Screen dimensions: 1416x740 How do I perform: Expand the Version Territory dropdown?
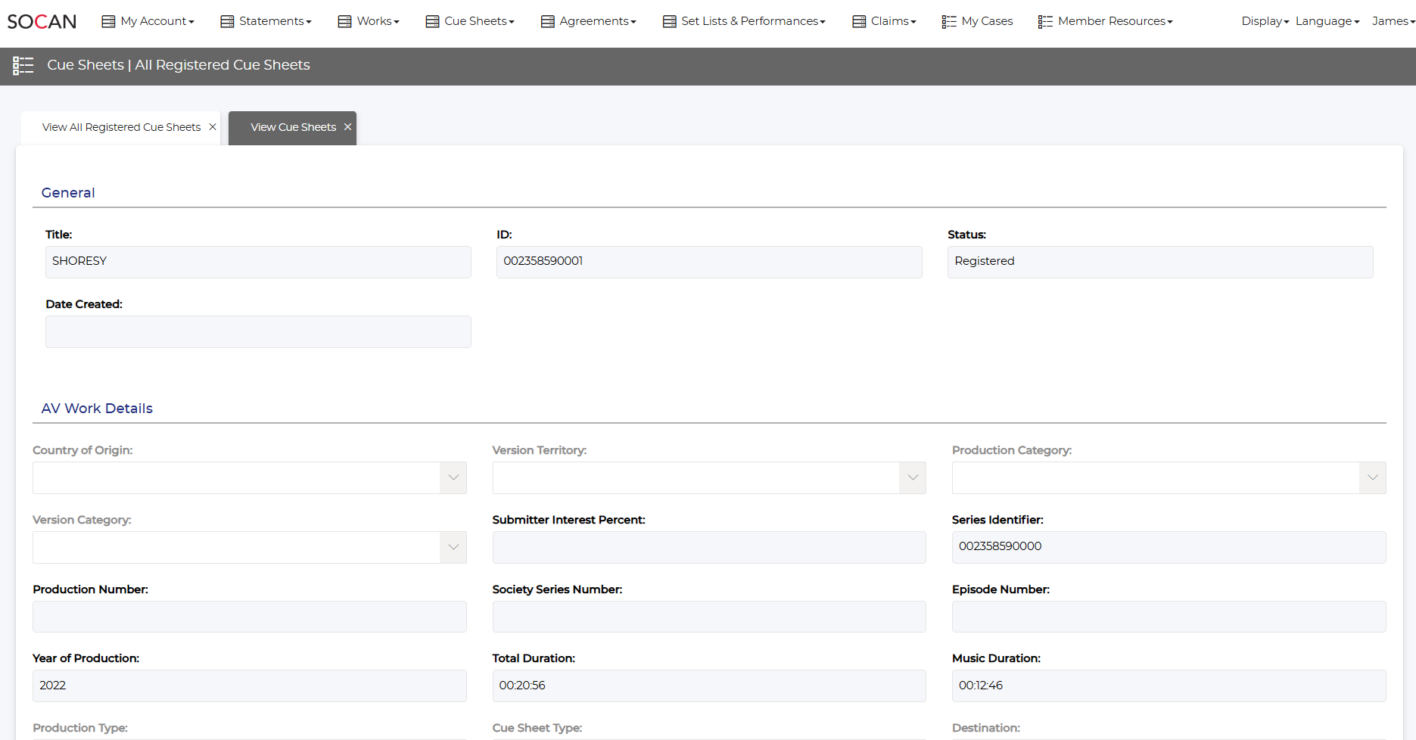tap(912, 477)
